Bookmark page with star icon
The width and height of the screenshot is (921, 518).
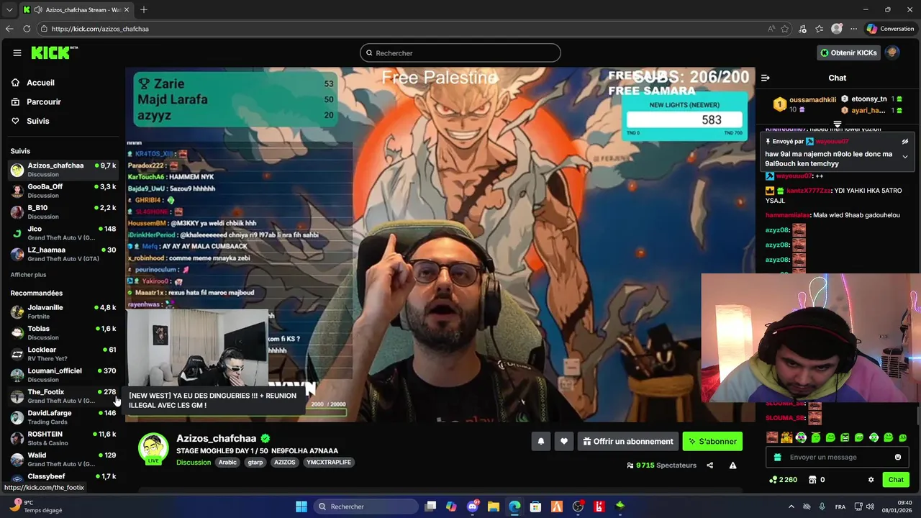(x=785, y=29)
